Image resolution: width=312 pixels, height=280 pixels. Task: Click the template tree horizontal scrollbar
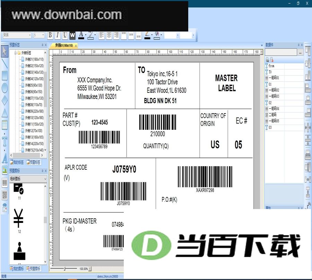[x=27, y=155]
